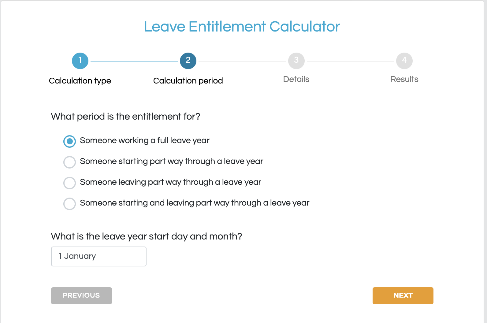Open Calculation period step label
Image resolution: width=487 pixels, height=323 pixels.
tap(188, 81)
